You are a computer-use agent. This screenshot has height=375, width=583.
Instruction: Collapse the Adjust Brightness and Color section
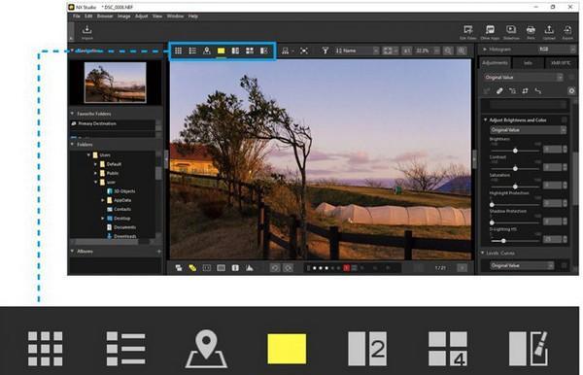485,119
